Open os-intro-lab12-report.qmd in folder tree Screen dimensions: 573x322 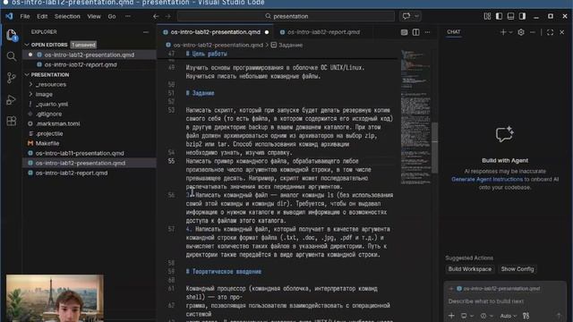(72, 173)
